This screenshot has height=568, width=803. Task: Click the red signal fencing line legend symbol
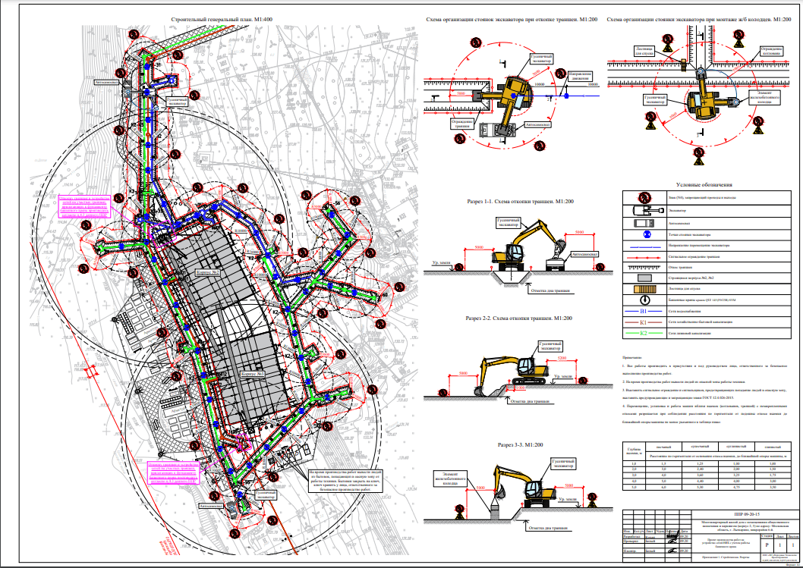(x=644, y=256)
